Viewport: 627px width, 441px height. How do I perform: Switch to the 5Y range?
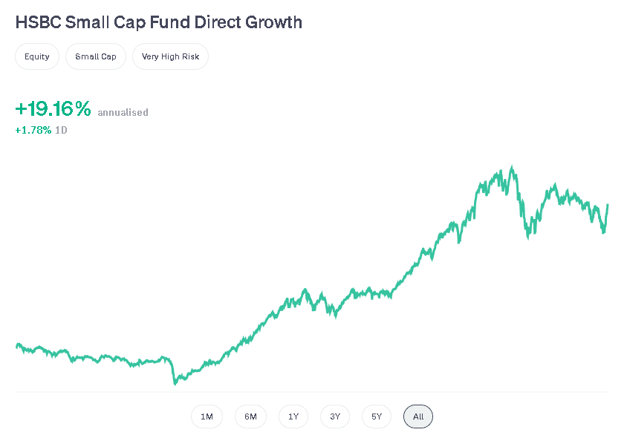[377, 416]
